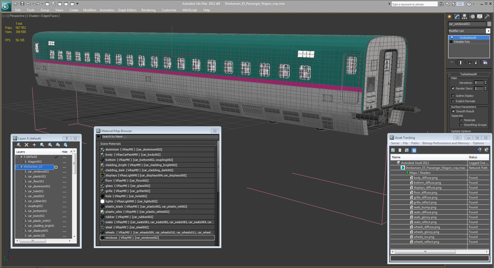Click Make Unique icon under modifier stack

pos(470,62)
